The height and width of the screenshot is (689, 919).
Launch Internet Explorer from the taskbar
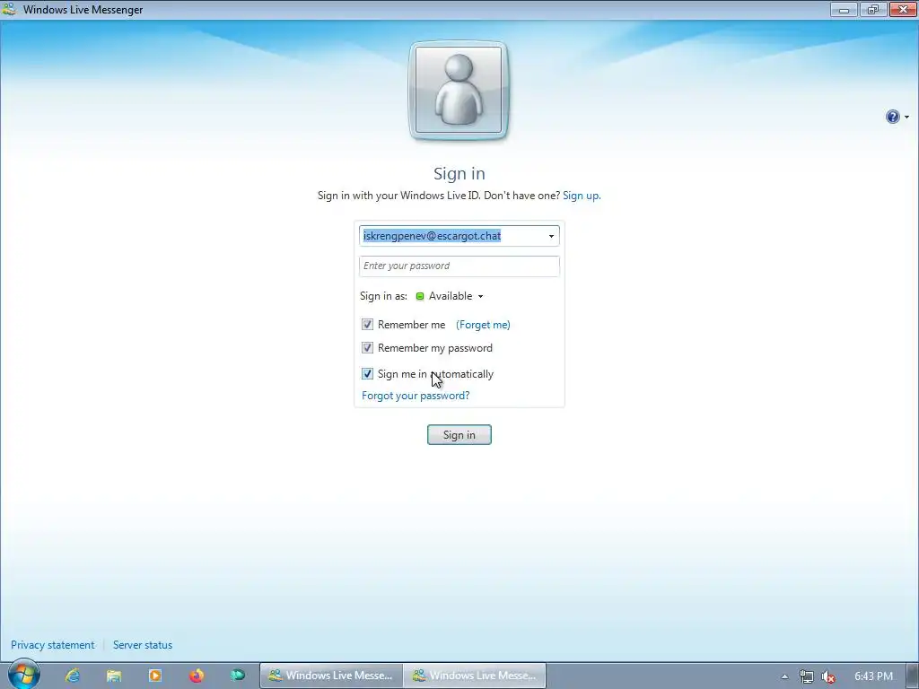click(73, 676)
